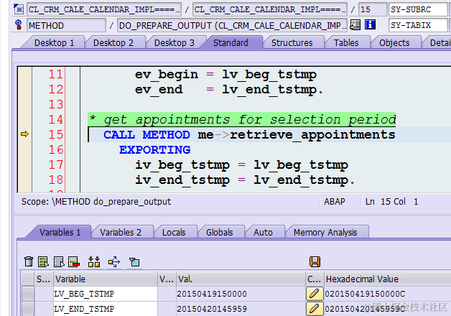The height and width of the screenshot is (316, 451).
Task: Click variable name cell LV_END_TSTMP
Action: (x=106, y=309)
